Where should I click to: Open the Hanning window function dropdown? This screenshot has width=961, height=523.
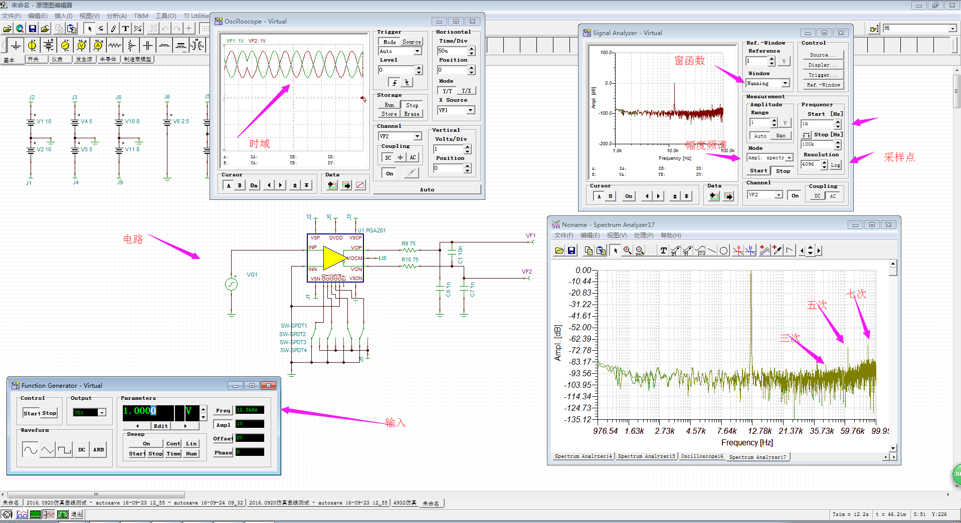coord(785,84)
